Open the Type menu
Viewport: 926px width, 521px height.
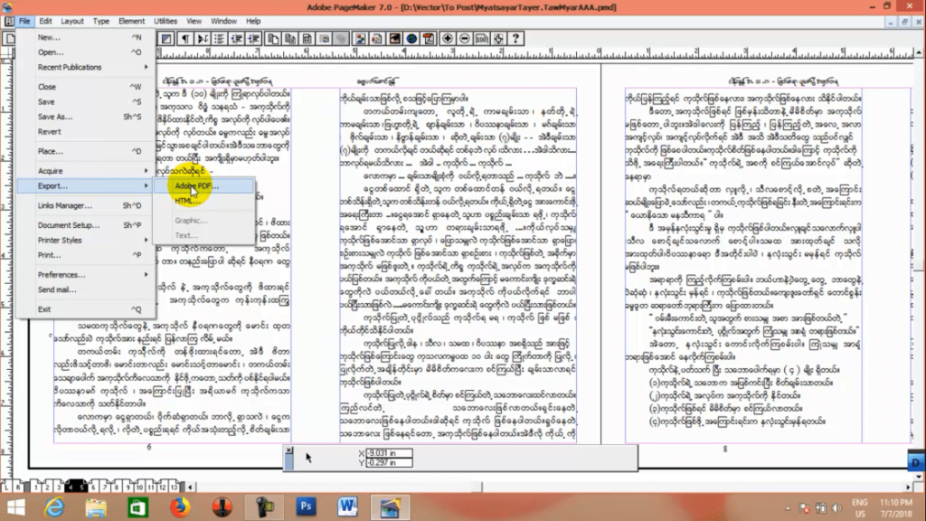(101, 22)
